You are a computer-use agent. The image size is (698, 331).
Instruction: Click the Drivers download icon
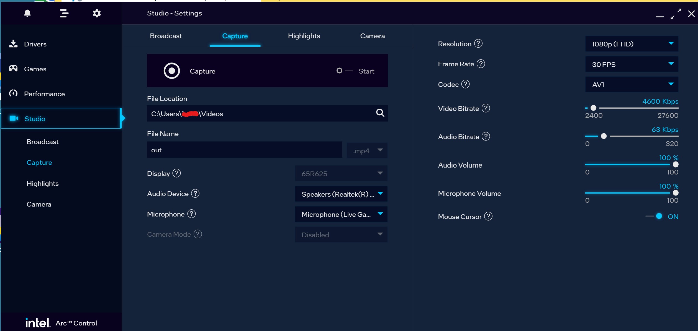click(13, 44)
